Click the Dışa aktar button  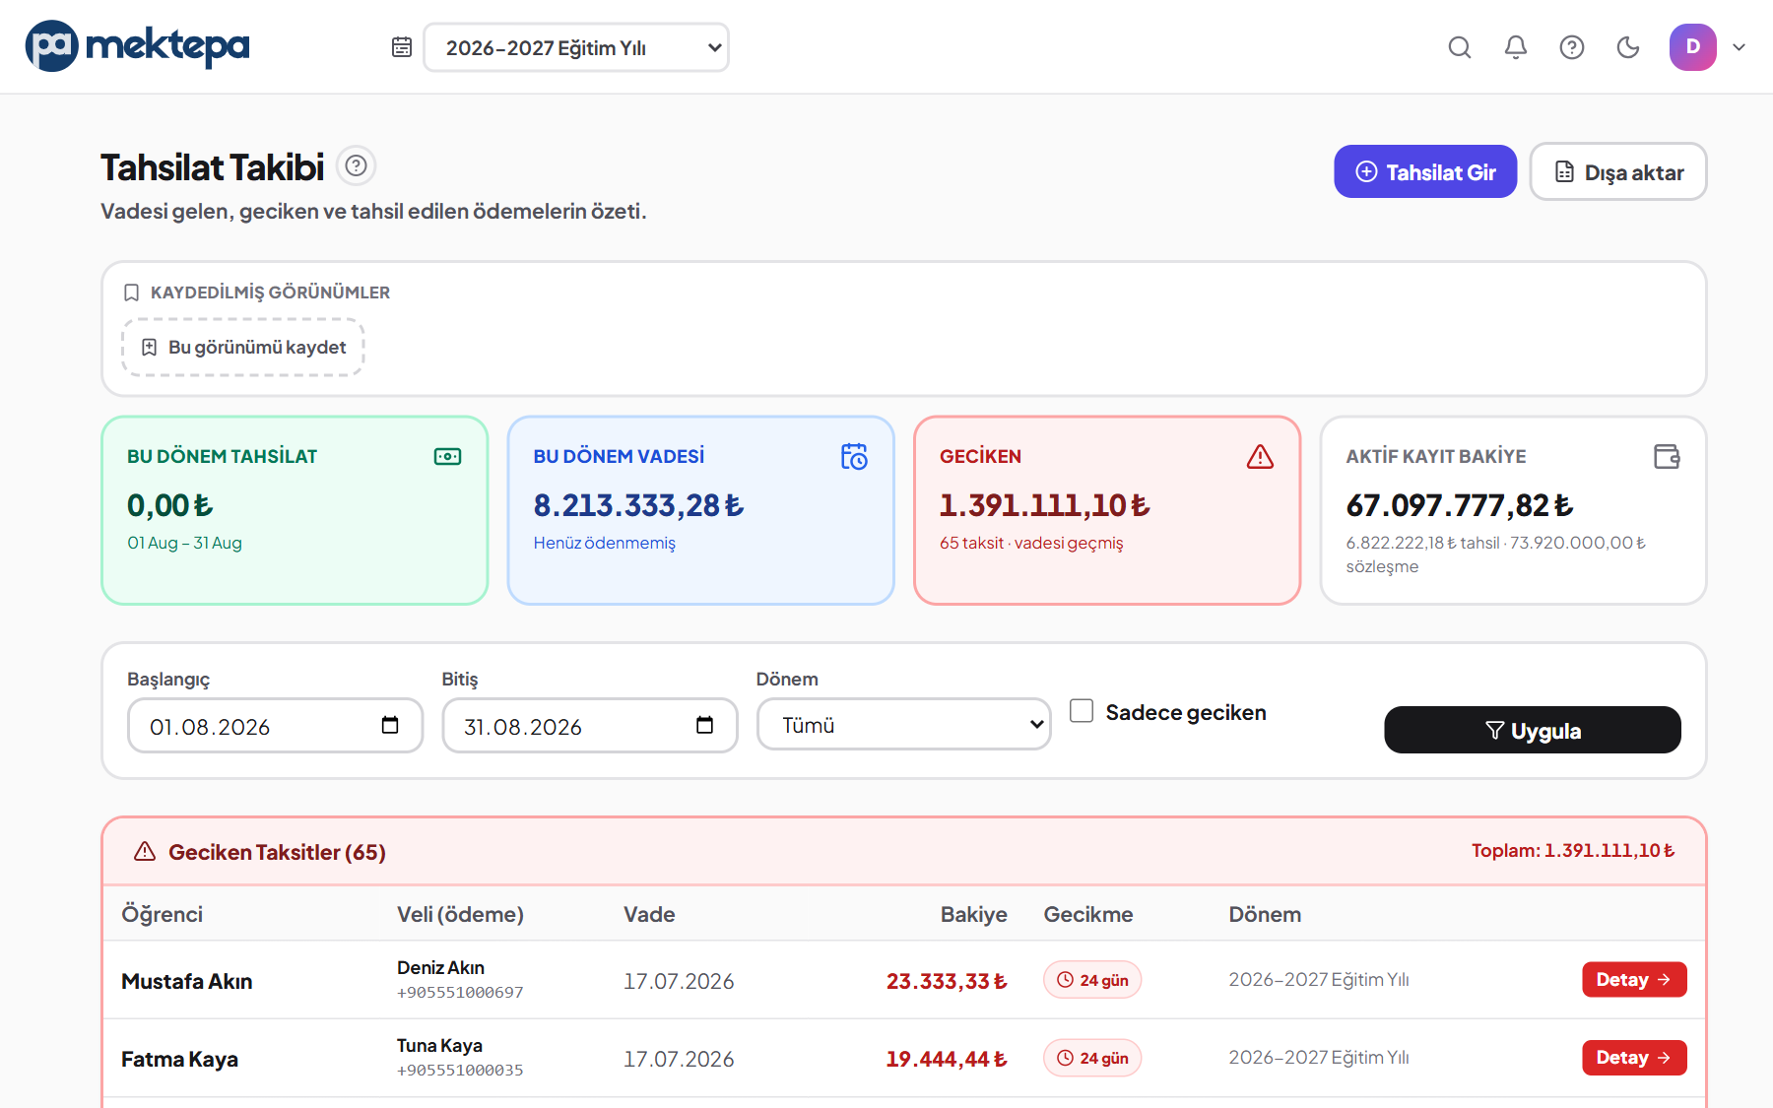[1618, 171]
